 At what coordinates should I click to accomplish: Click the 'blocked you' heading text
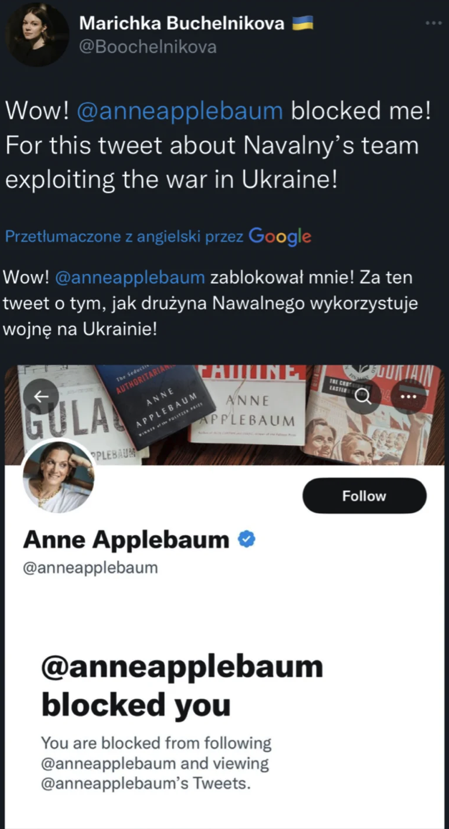pyautogui.click(x=136, y=704)
